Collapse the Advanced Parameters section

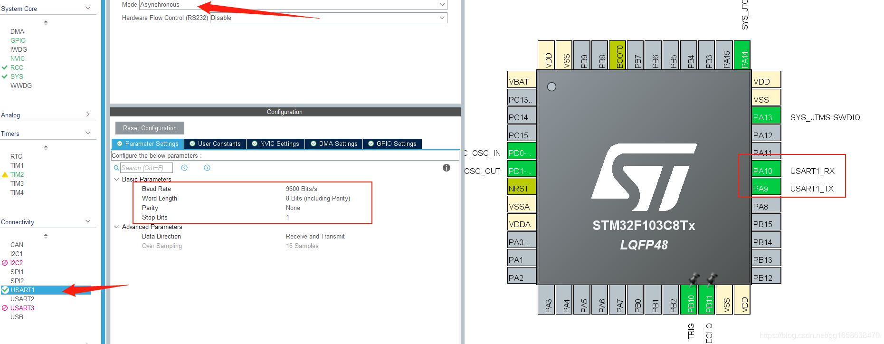click(x=116, y=227)
